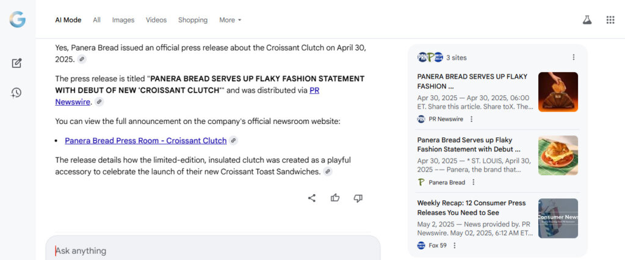Switch to the Shopping tab
Image resolution: width=625 pixels, height=260 pixels.
(193, 20)
